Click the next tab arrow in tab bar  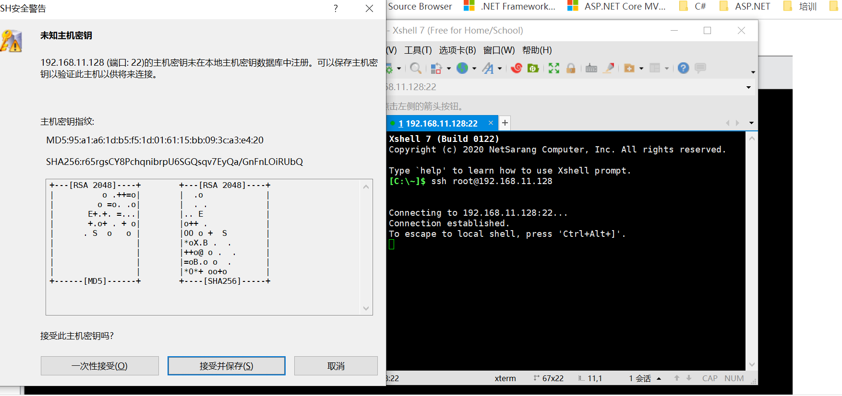pos(738,123)
